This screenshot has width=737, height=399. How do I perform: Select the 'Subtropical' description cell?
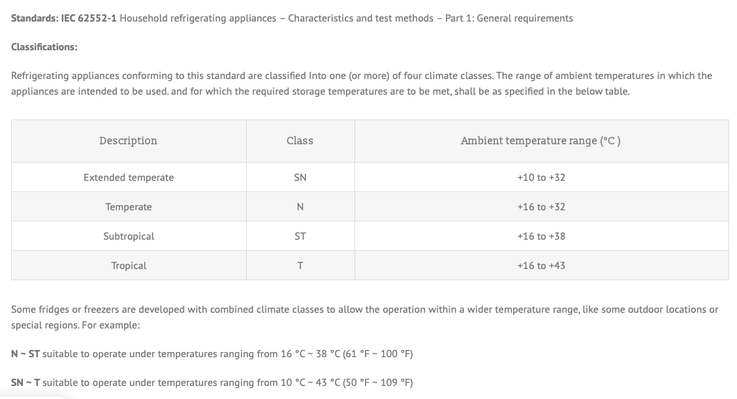coord(129,236)
